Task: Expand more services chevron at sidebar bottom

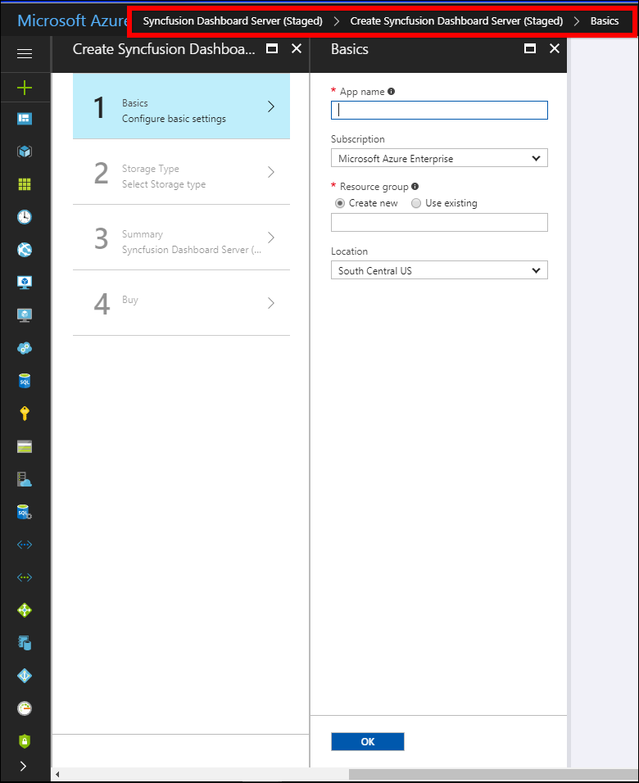Action: tap(23, 767)
